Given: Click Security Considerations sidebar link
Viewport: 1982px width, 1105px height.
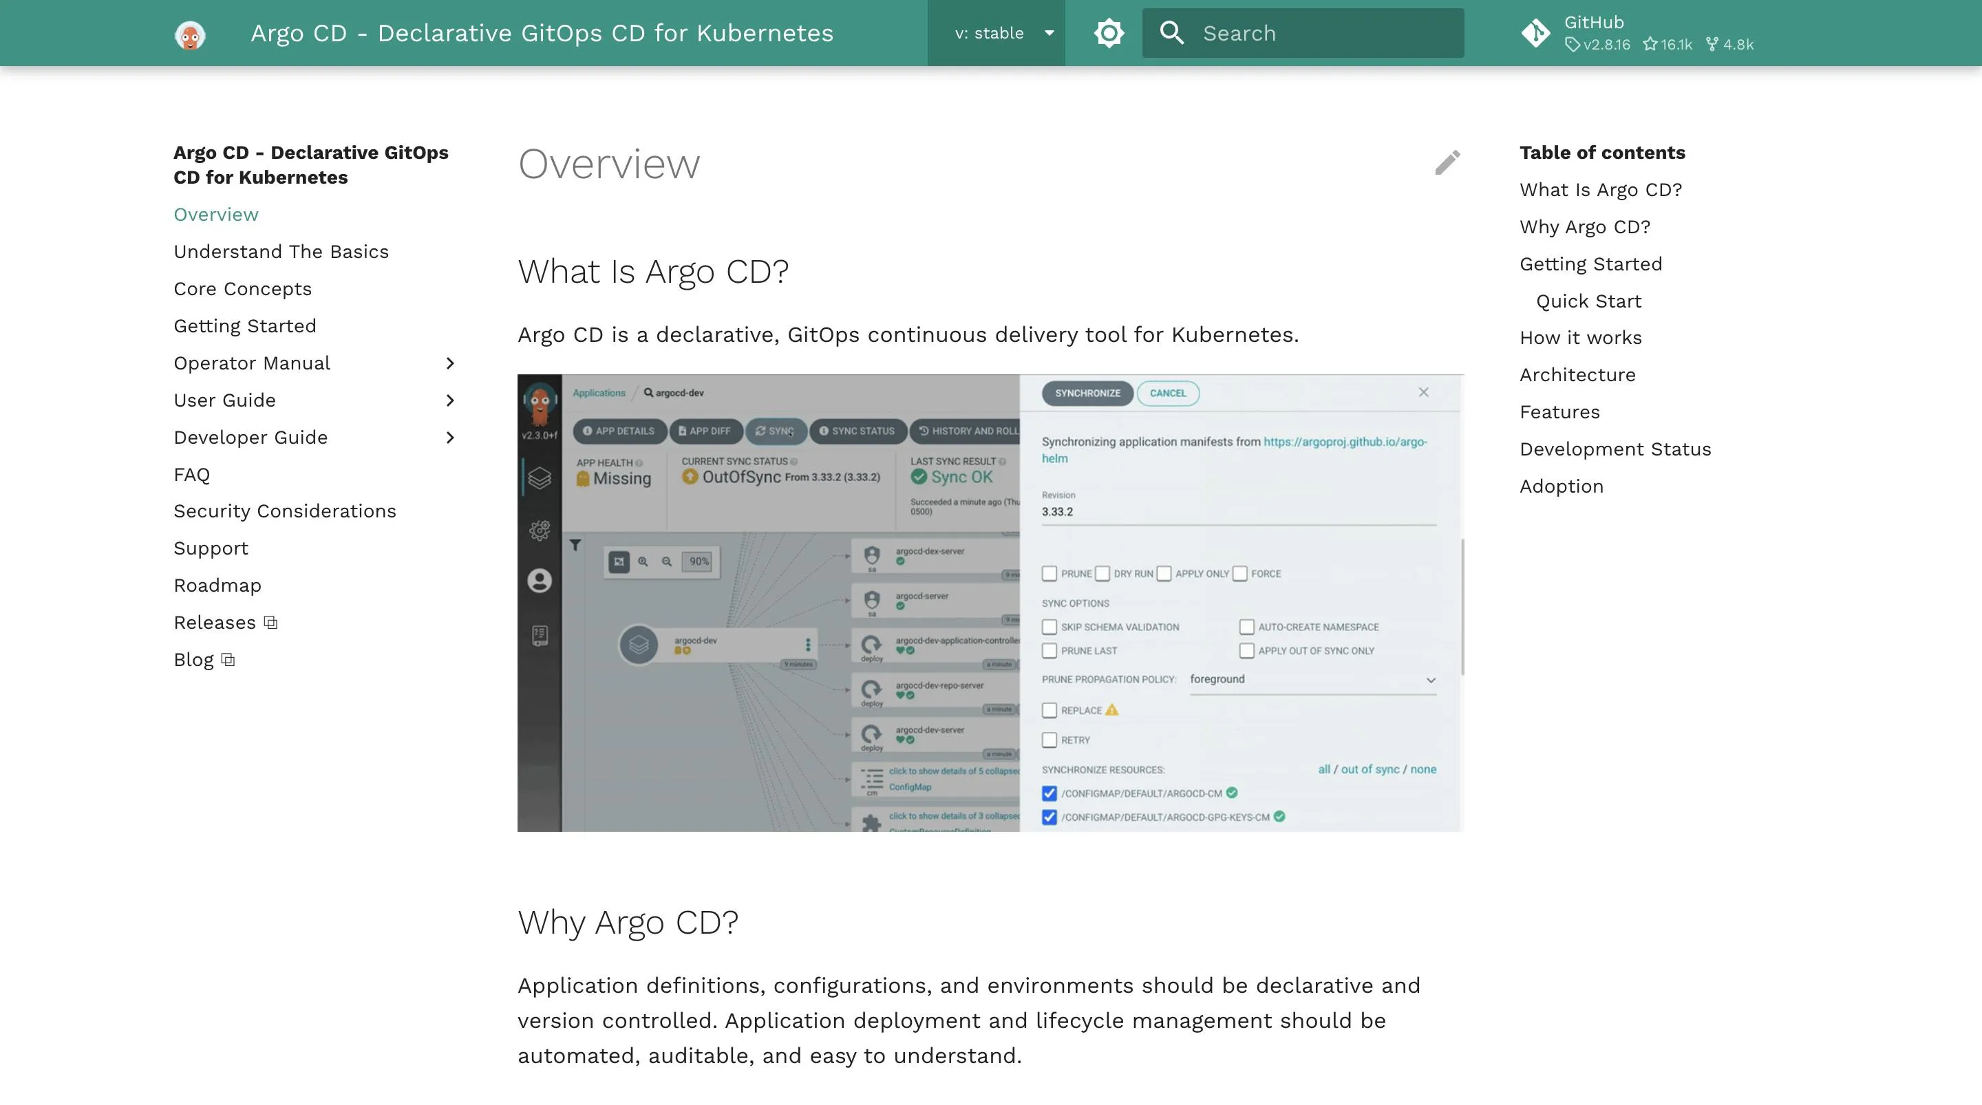Looking at the screenshot, I should (x=285, y=511).
